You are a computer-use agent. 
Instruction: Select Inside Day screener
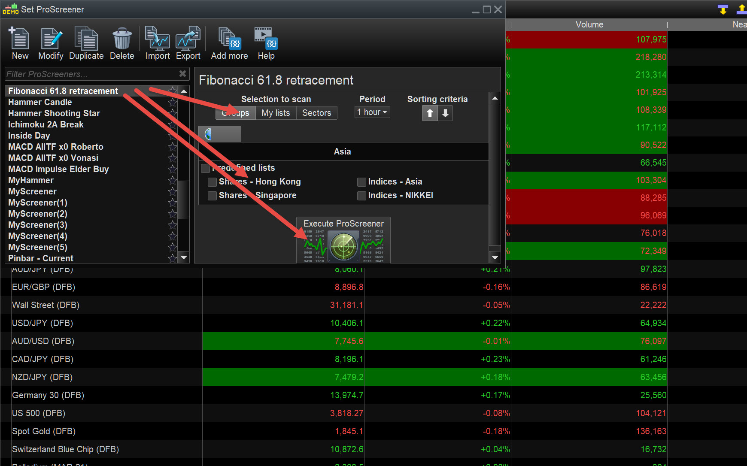point(87,136)
